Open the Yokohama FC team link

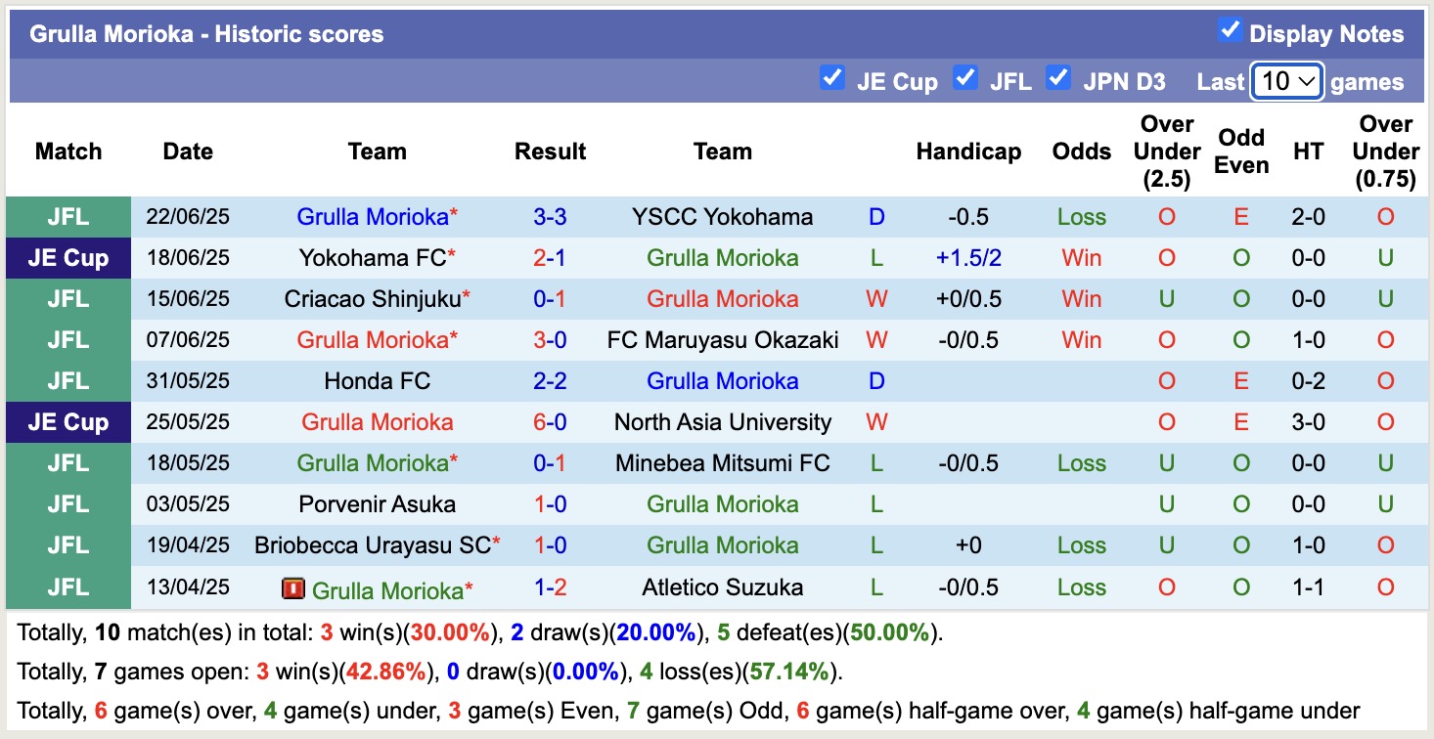372,257
